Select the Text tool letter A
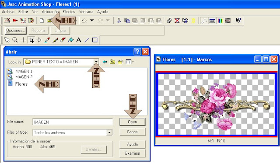Screen dimensions: 280x163 pyautogui.click(x=79, y=40)
